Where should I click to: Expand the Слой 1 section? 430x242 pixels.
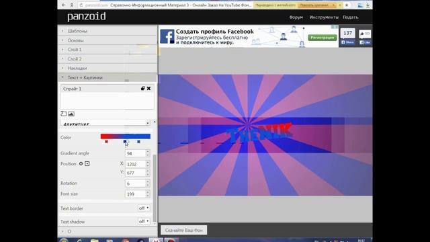[107, 50]
